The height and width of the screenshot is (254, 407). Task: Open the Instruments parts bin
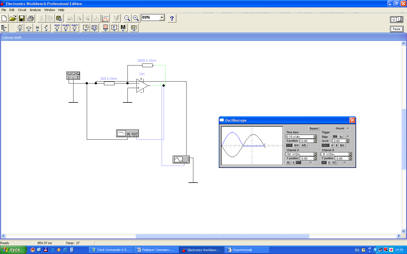(134, 28)
